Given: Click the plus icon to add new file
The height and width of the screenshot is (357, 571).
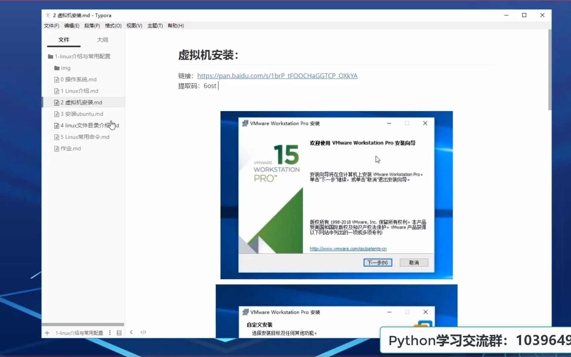Looking at the screenshot, I should point(47,333).
